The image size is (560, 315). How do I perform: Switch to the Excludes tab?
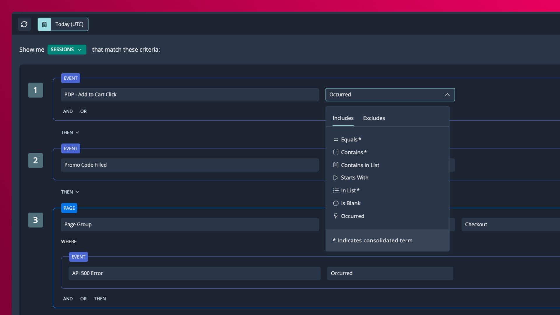(374, 118)
